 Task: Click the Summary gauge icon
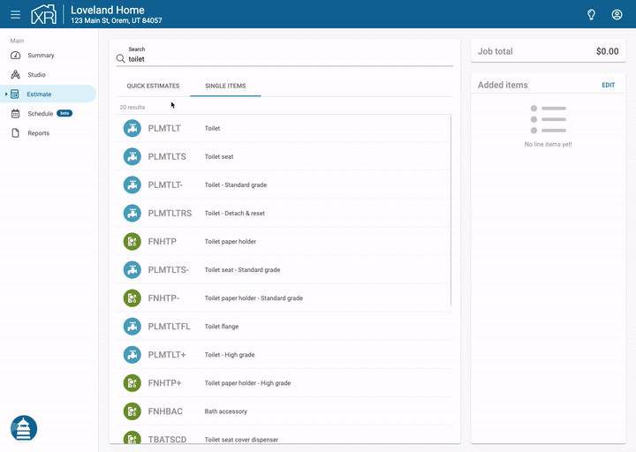(15, 55)
